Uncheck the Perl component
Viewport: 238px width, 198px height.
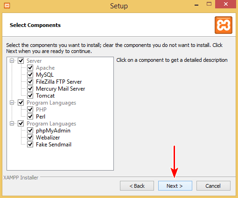pos(30,117)
